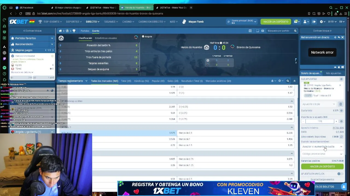Click the stake amount input field
350x196 pixels.
coord(320,121)
